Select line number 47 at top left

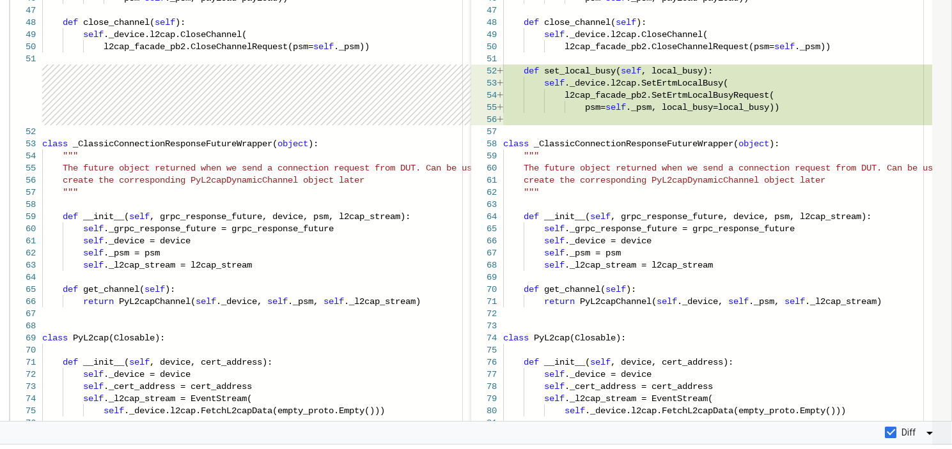click(31, 10)
